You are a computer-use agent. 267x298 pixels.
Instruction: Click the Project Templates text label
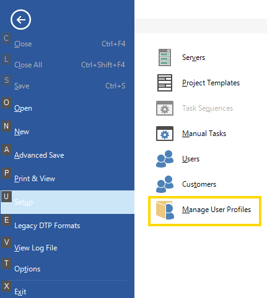coord(211,83)
